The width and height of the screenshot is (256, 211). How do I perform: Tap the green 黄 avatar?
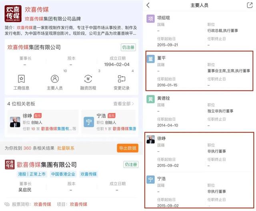coord(150,99)
